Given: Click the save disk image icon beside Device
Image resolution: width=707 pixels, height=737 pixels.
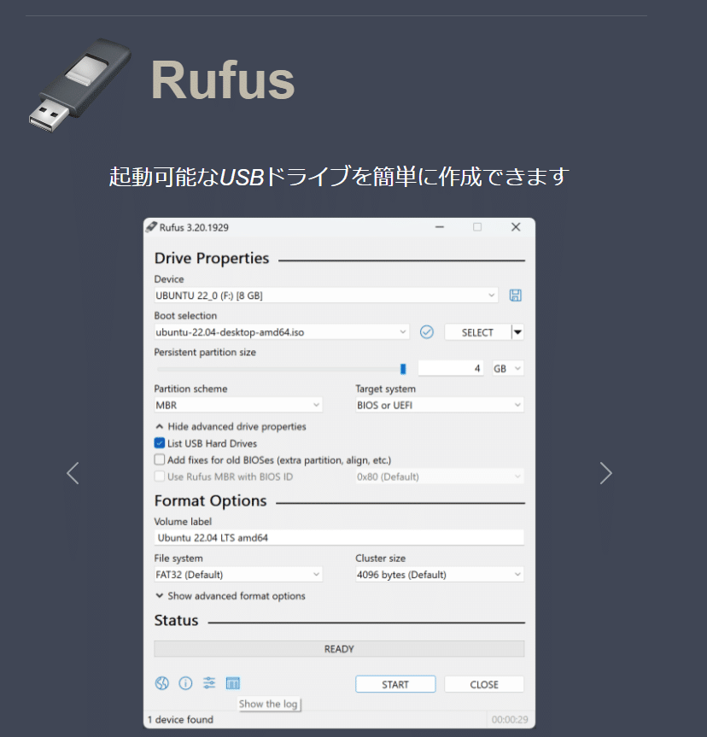Looking at the screenshot, I should 515,295.
